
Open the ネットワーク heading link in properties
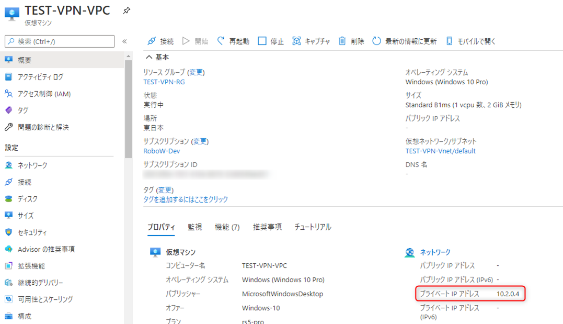[435, 252]
